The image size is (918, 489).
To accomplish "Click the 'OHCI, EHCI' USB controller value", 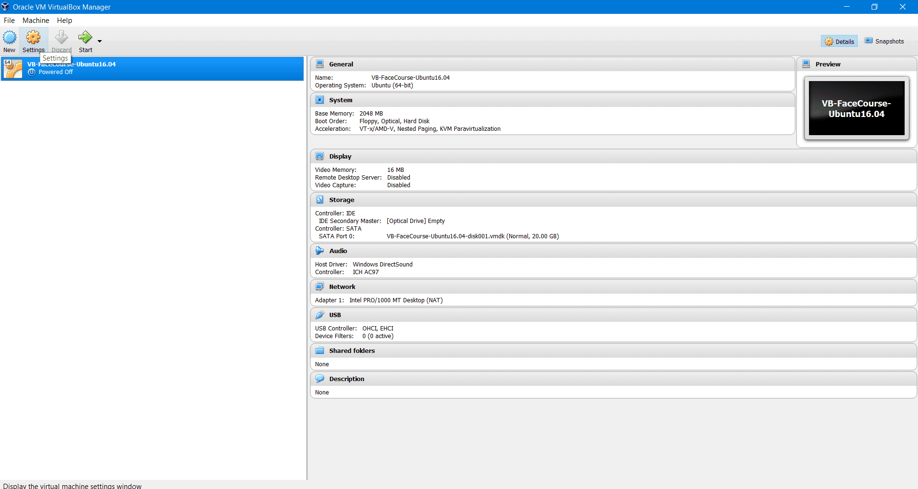I will point(378,329).
